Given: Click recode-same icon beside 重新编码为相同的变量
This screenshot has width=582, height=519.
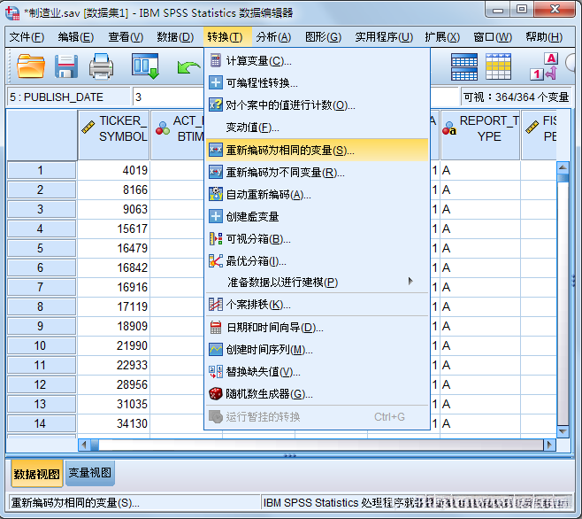Looking at the screenshot, I should coord(216,150).
